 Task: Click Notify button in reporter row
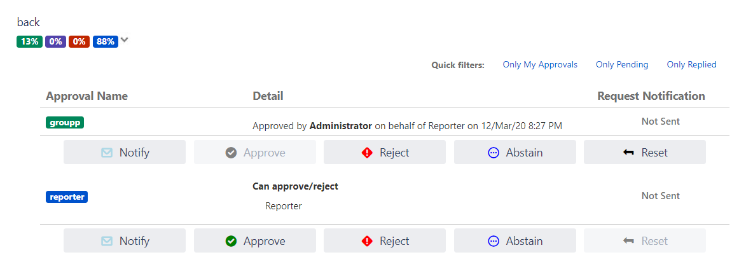125,241
